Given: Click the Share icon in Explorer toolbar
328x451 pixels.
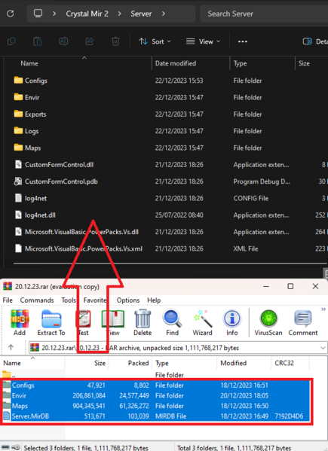Looking at the screenshot, I should click(x=90, y=41).
